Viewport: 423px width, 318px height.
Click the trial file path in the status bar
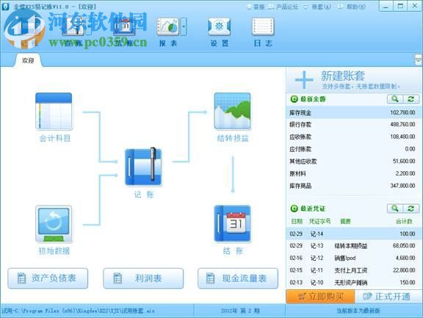coord(78,311)
